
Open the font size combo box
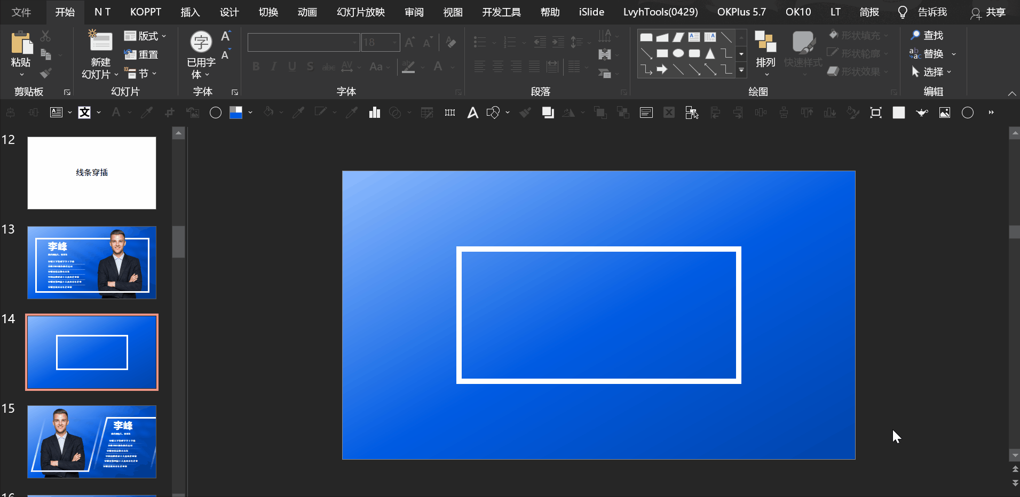click(381, 42)
